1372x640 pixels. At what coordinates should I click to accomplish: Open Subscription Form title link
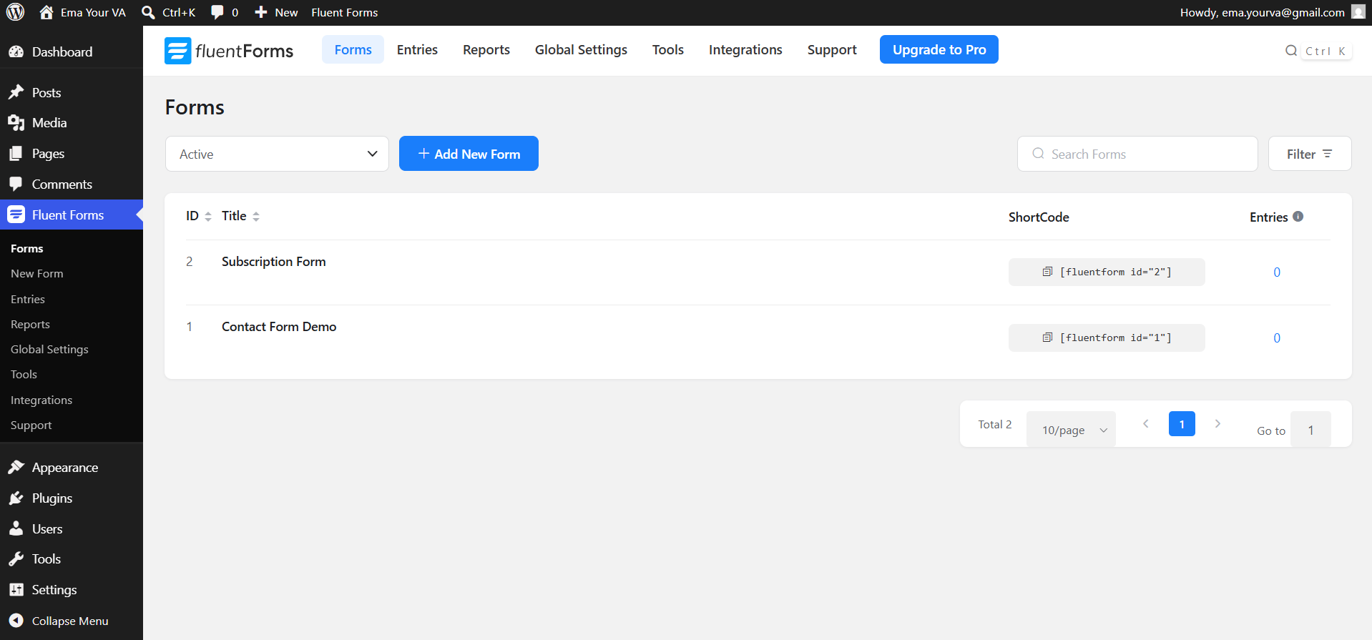coord(274,262)
